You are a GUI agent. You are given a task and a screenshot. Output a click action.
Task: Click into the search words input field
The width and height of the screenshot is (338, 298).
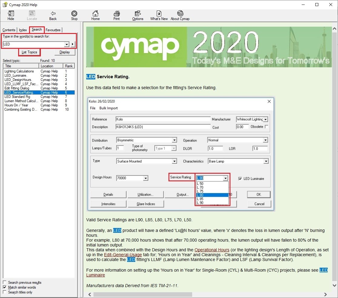point(34,44)
